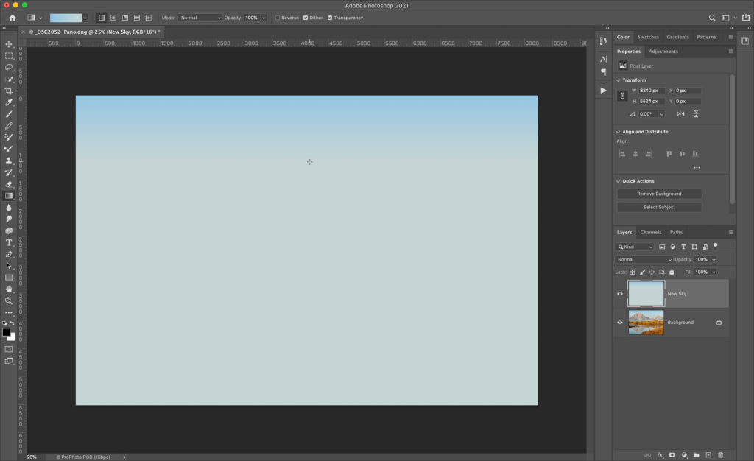Collapse the Quick Actions section
754x461 pixels.
(618, 181)
